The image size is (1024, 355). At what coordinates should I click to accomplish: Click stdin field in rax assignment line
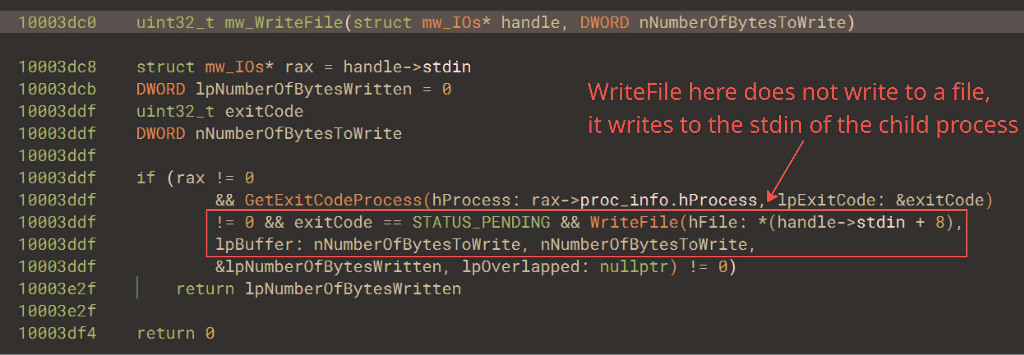(x=447, y=67)
